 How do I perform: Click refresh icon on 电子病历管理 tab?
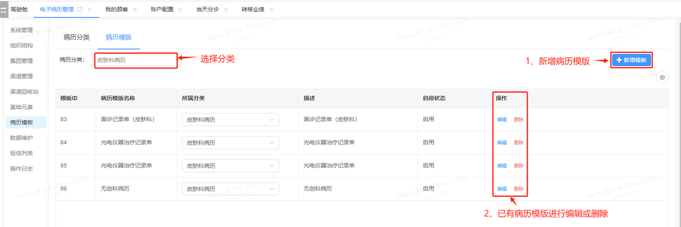click(80, 10)
